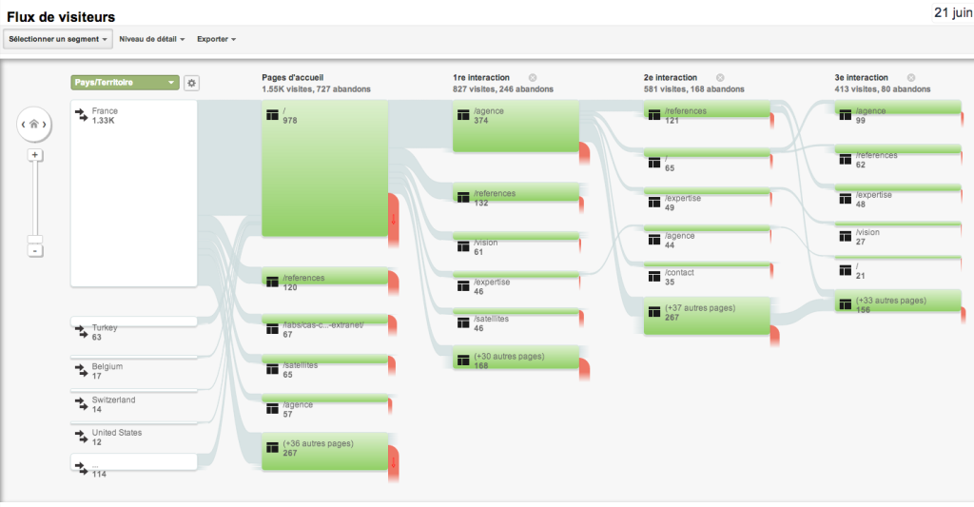This screenshot has width=974, height=507.
Task: Remove the 3e interaction column
Action: tap(910, 78)
